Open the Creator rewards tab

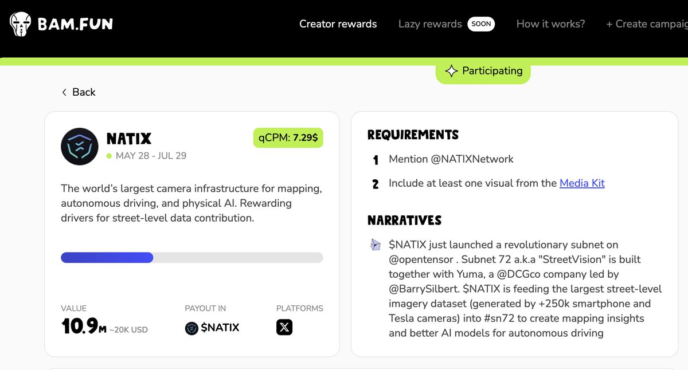point(338,24)
